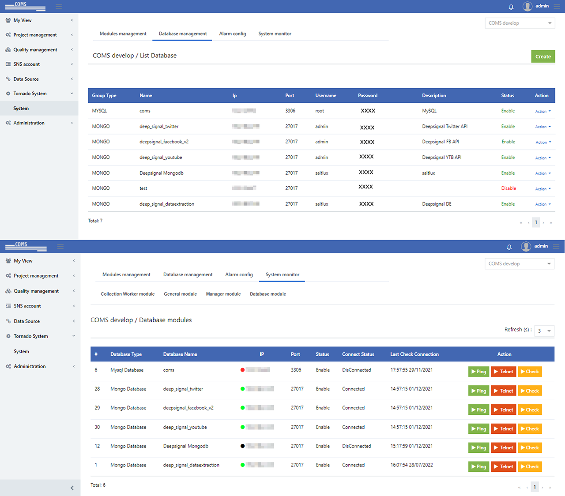Click the green Create button

543,56
